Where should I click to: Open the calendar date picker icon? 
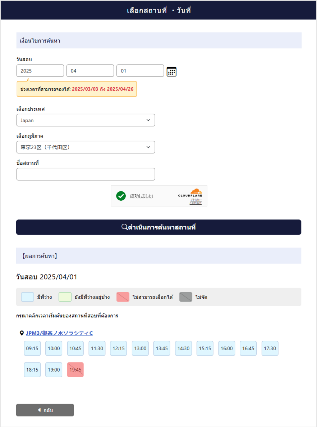point(171,72)
